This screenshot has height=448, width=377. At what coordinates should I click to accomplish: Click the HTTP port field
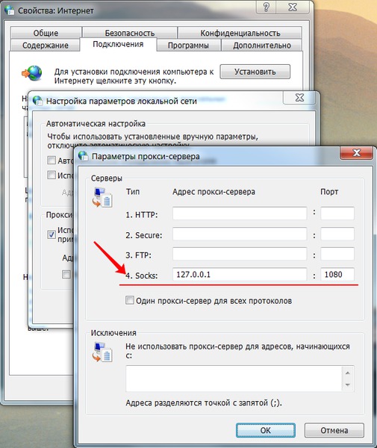337,213
